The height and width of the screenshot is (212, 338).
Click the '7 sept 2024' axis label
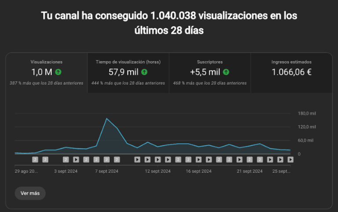coord(107,171)
